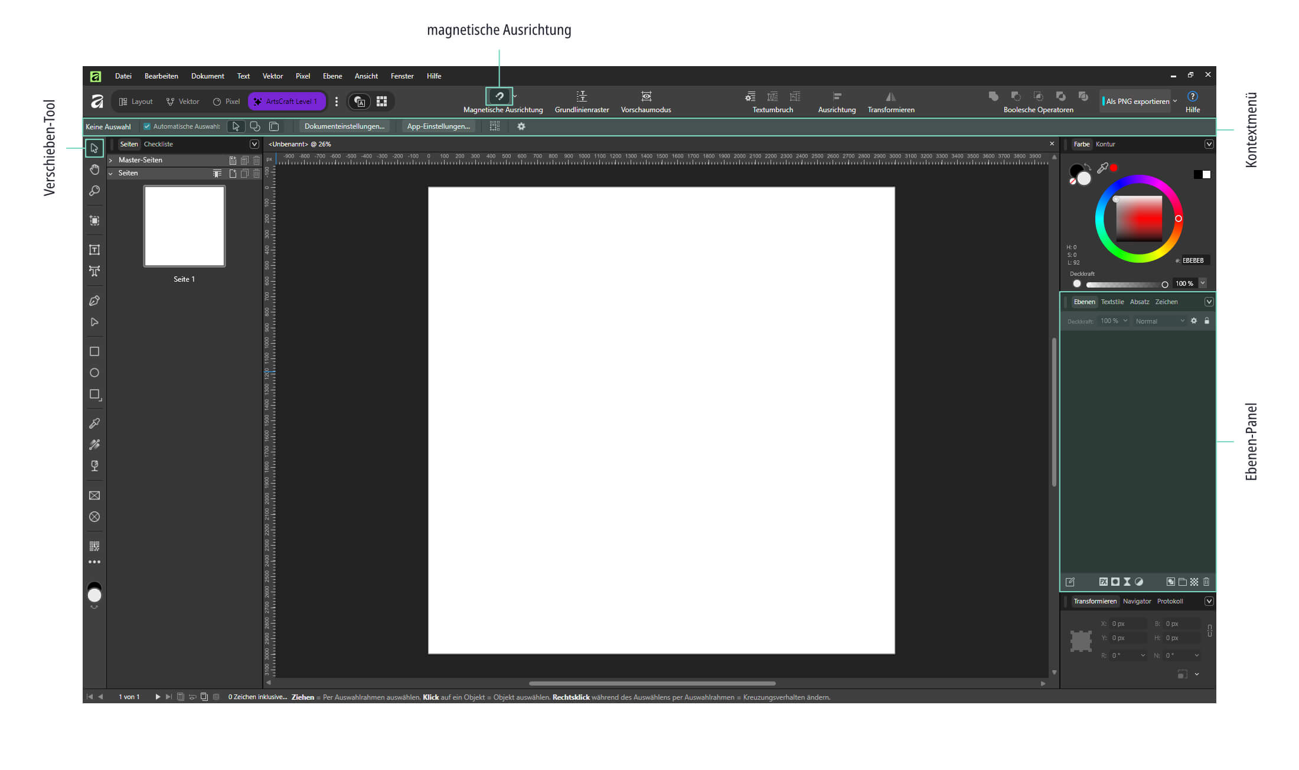
Task: Select the Pen tool
Action: [x=94, y=301]
